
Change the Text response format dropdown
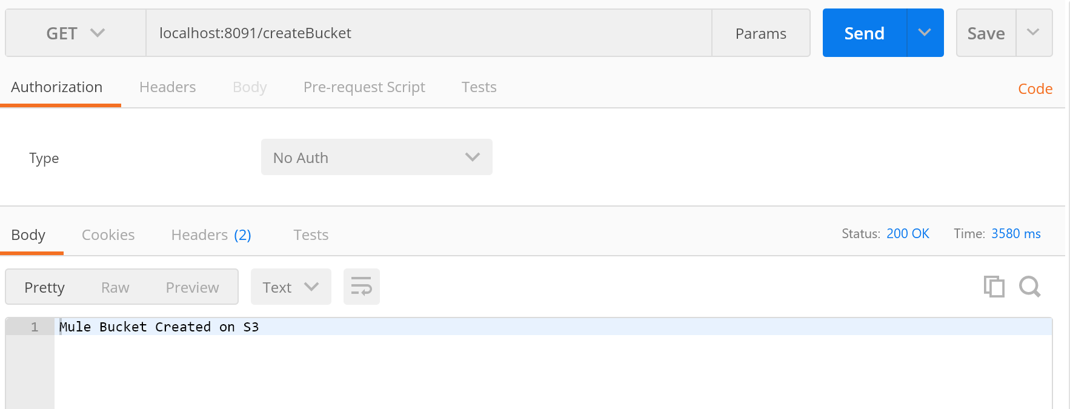(x=290, y=287)
